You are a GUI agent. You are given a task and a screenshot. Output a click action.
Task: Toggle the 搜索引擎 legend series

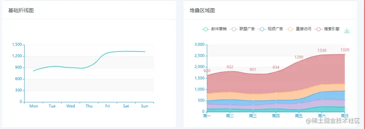[327, 29]
